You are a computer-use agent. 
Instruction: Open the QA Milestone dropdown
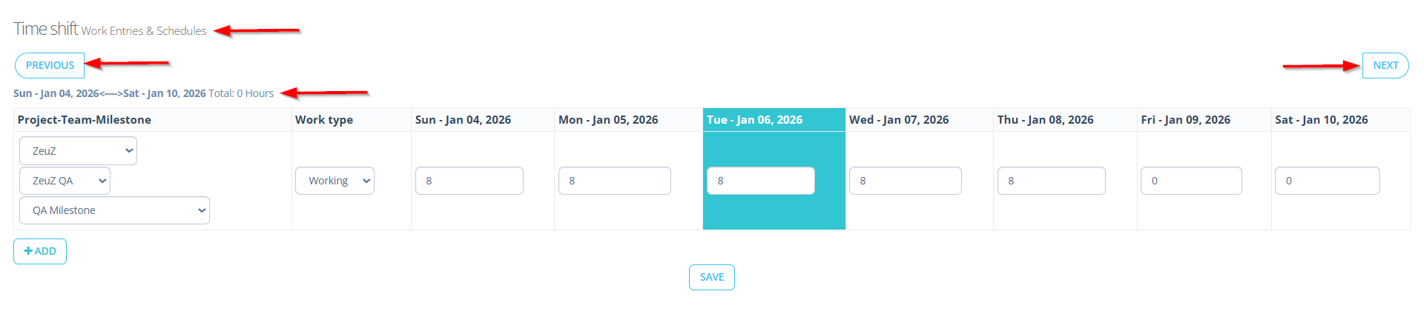(114, 210)
